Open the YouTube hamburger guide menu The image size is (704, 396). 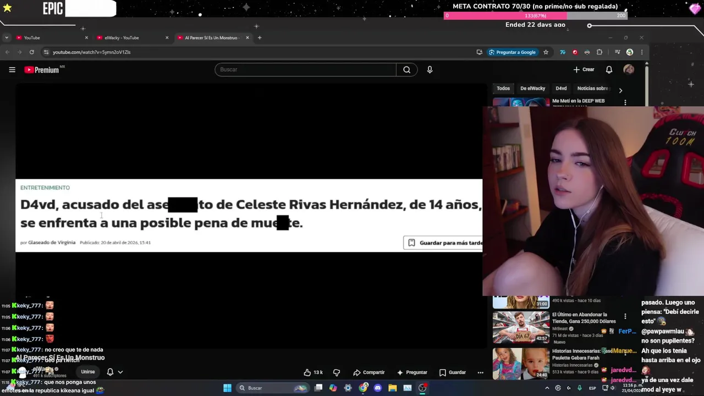12,70
